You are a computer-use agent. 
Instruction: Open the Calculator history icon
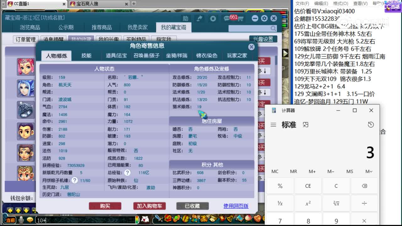pyautogui.click(x=371, y=125)
